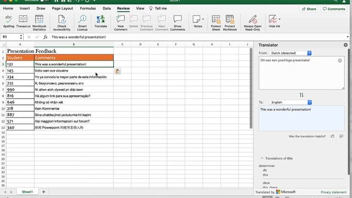The image size is (352, 198).
Task: Run the Spelling check
Action: point(9,21)
